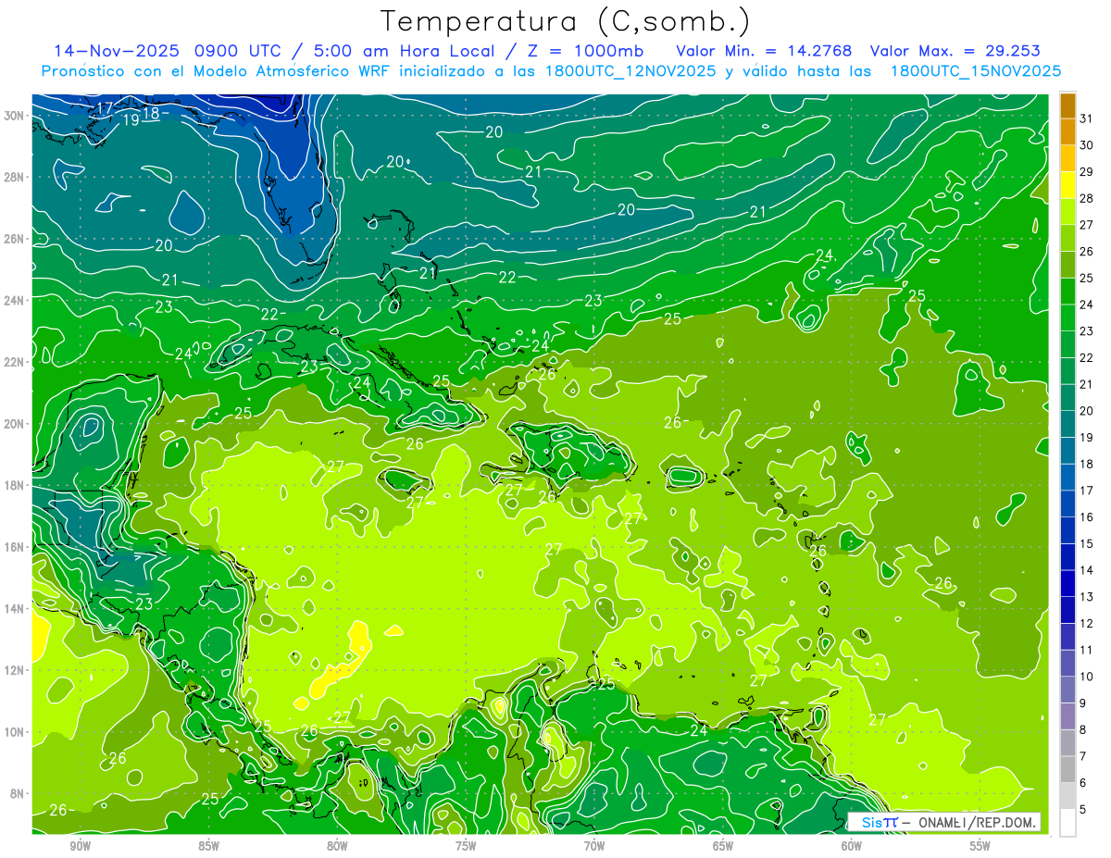Pick the golden swatch between 29 and 30

coord(1067,158)
